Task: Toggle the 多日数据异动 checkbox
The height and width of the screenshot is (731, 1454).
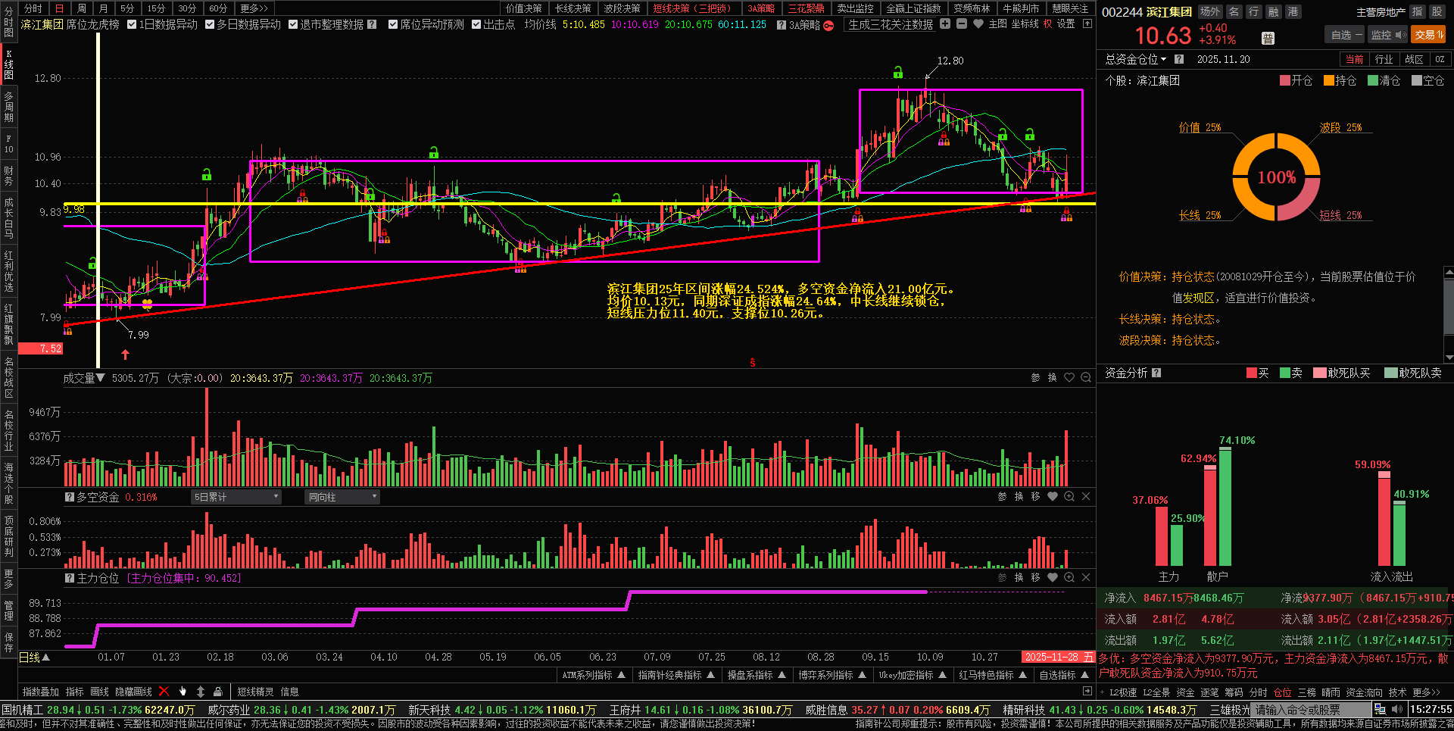Action: (210, 24)
